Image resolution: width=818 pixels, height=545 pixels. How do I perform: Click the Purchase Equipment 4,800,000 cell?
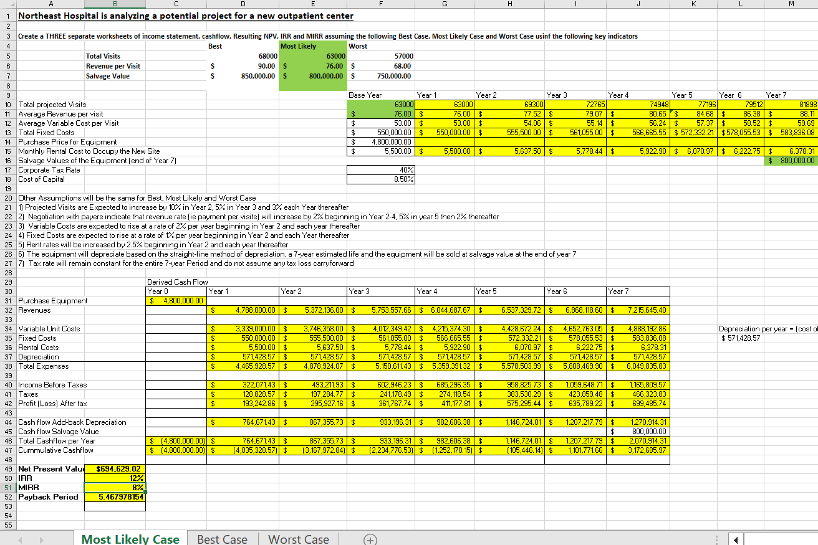[175, 300]
